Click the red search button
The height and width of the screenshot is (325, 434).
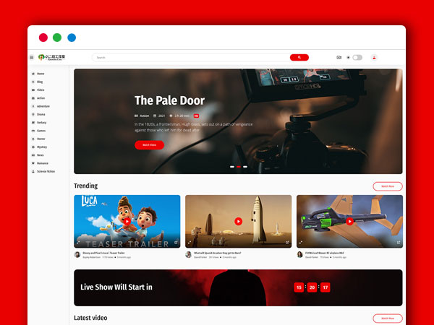pyautogui.click(x=299, y=57)
